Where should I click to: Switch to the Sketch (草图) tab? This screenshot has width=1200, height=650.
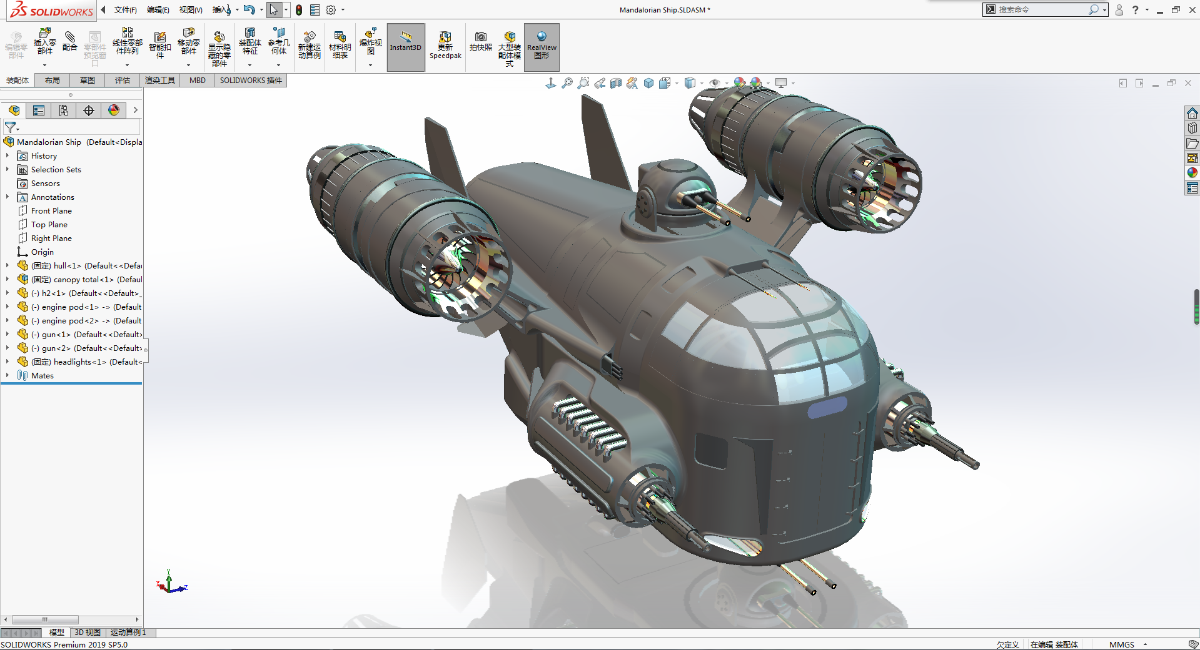tap(88, 80)
